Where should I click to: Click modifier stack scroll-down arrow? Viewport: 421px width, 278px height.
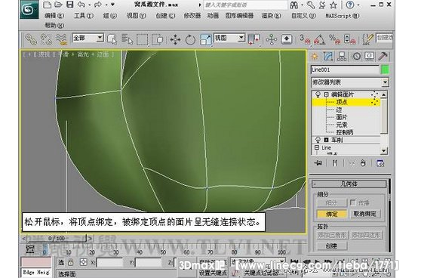[384, 151]
